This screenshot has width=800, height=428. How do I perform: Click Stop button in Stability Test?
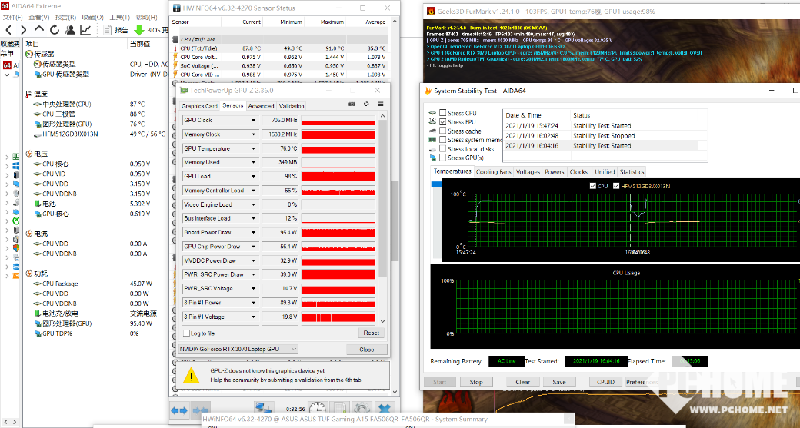[476, 382]
